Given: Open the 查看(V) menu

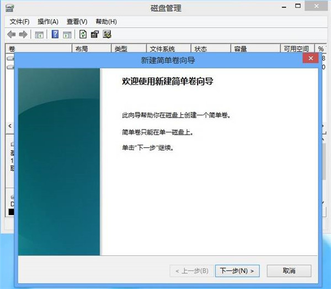Looking at the screenshot, I should 77,22.
